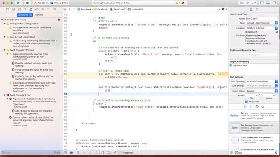Collapse the NSMutableDictionary coerced warning
This screenshot has height=157, width=280.
click(x=7, y=54)
